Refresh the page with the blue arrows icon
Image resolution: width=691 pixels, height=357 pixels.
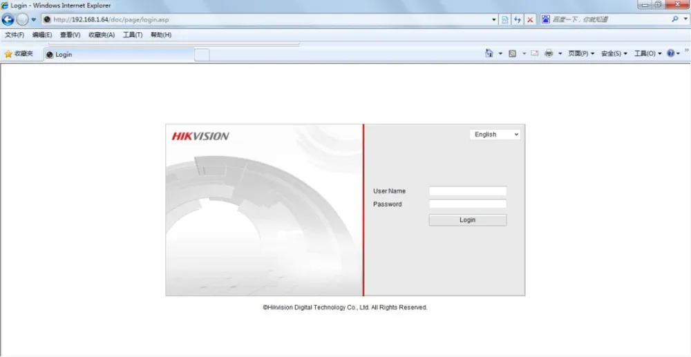[x=518, y=20]
